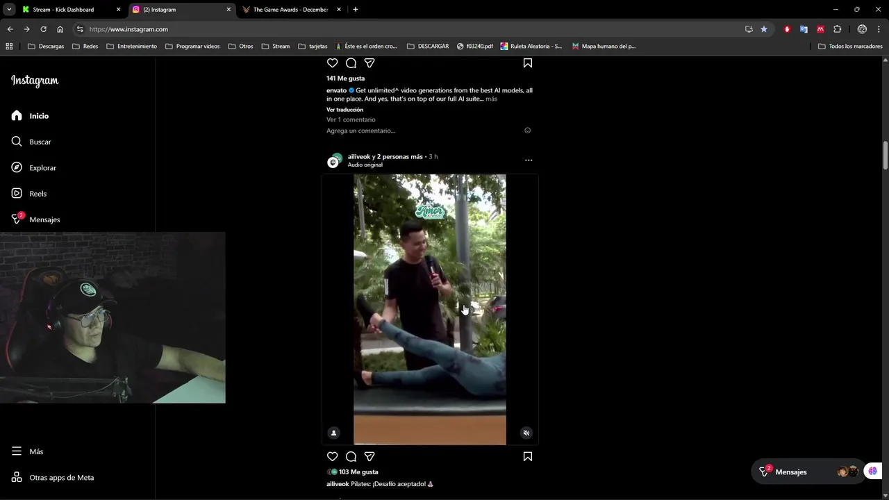Bookmark the ailiveok post
Image resolution: width=889 pixels, height=500 pixels.
coord(528,456)
